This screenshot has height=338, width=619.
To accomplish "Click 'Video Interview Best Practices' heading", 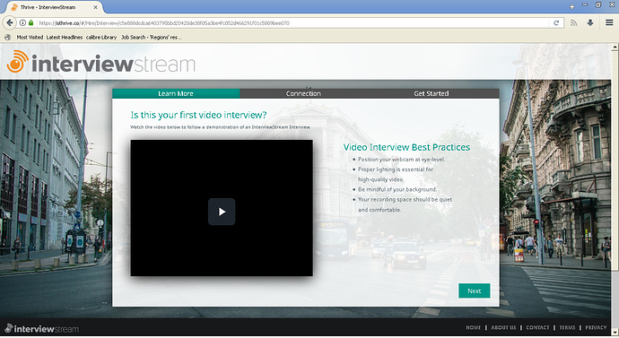I will point(406,147).
